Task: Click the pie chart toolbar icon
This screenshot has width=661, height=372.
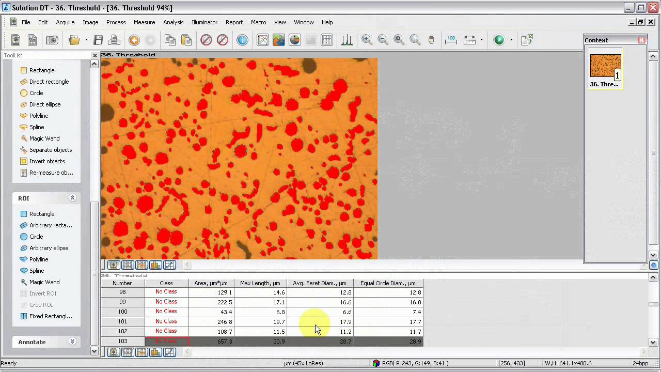Action: 295,40
